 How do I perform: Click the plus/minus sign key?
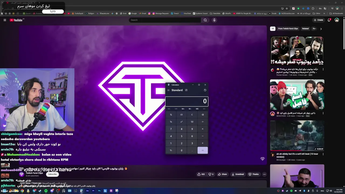coord(171,150)
